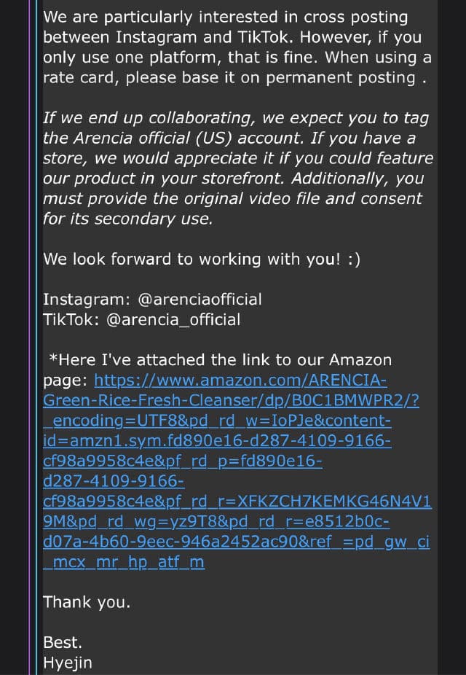Click the "We are particularly interested" opening line
Viewport: 466px width, 675px height.
click(x=225, y=17)
